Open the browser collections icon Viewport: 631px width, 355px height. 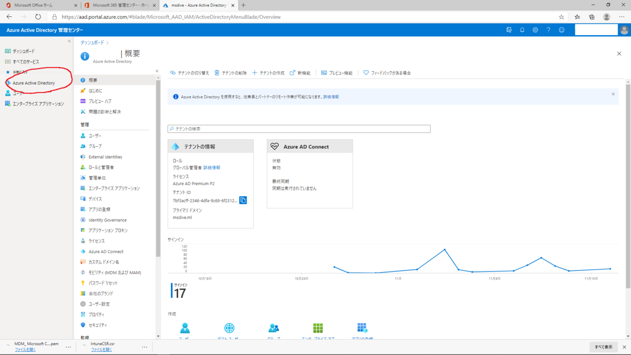(592, 17)
